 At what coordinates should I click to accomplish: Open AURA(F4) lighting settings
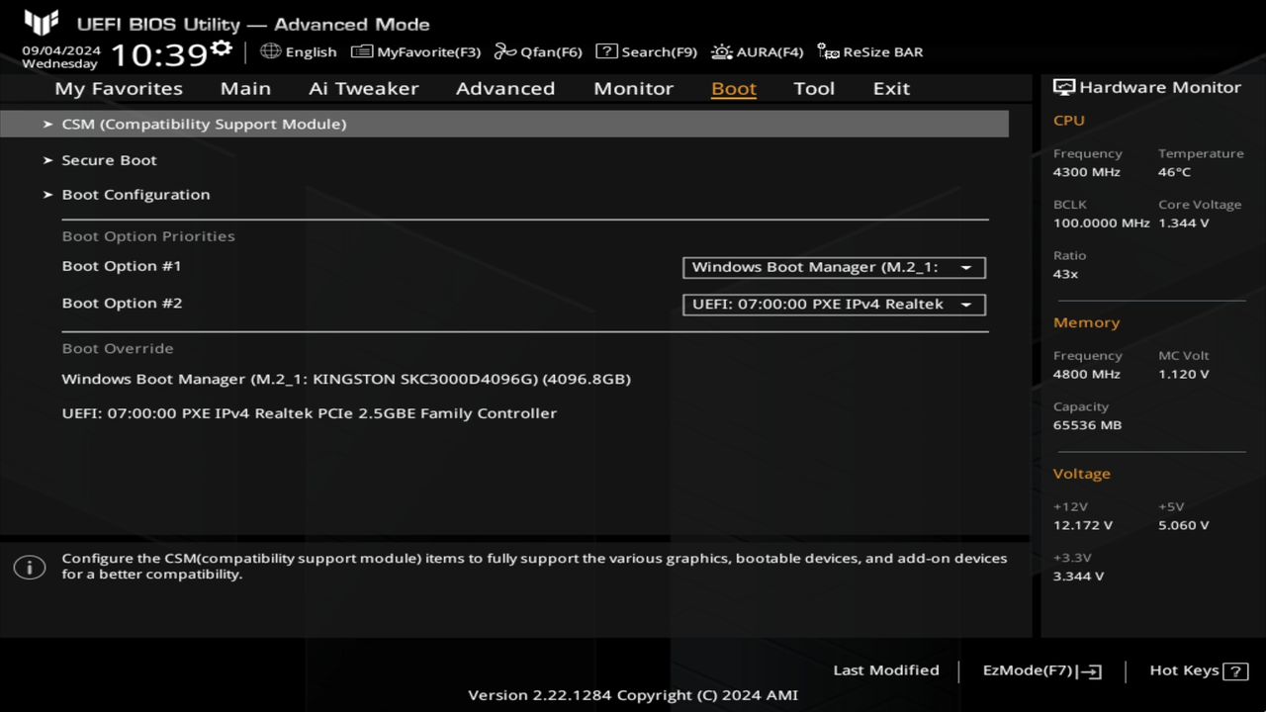coord(758,51)
